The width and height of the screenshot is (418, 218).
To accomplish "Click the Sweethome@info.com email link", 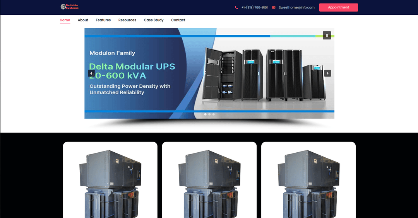I will (x=297, y=7).
